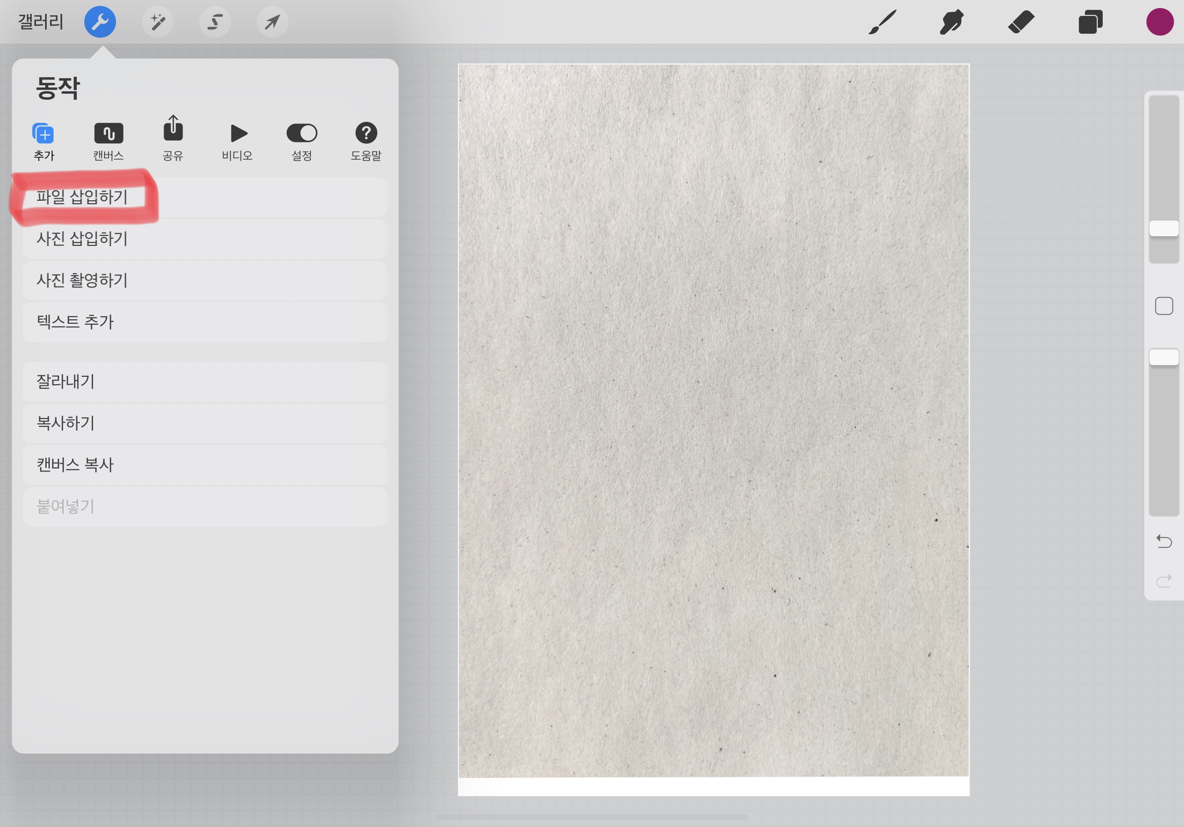Select the Smudge finger tool
Viewport: 1184px width, 827px height.
click(951, 22)
